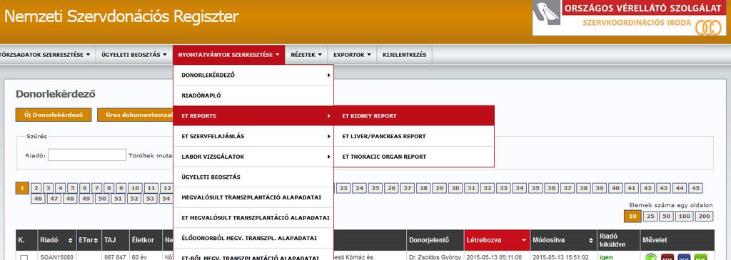Viewport: 731px width, 260px height.
Task: Click the Donorjelentő column header
Action: 435,241
